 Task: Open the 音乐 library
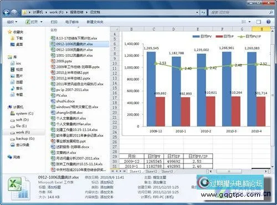pos(17,88)
